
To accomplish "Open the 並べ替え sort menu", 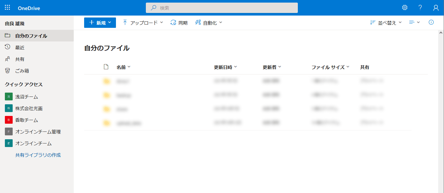I will 386,23.
